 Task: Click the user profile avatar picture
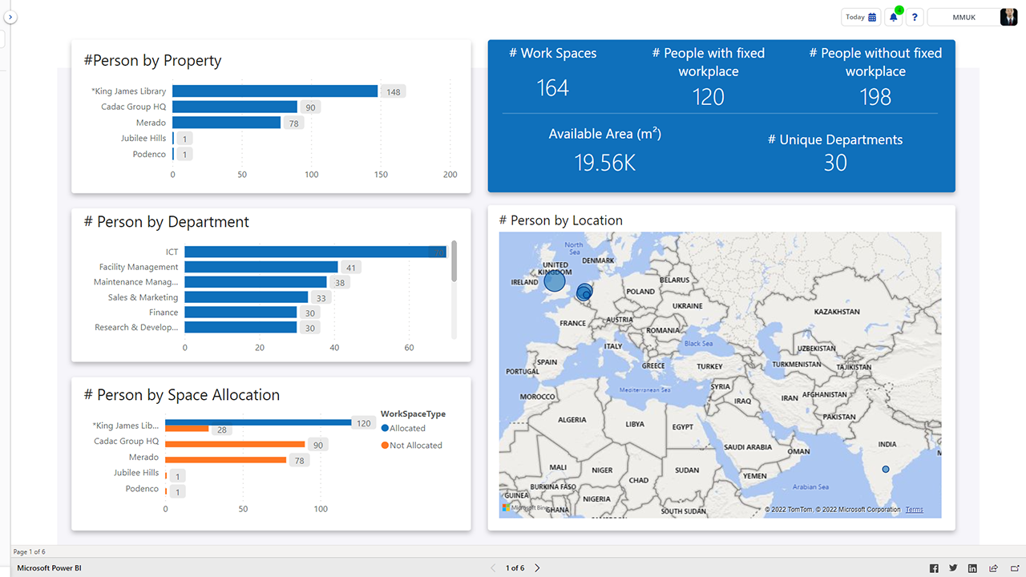click(x=1008, y=16)
